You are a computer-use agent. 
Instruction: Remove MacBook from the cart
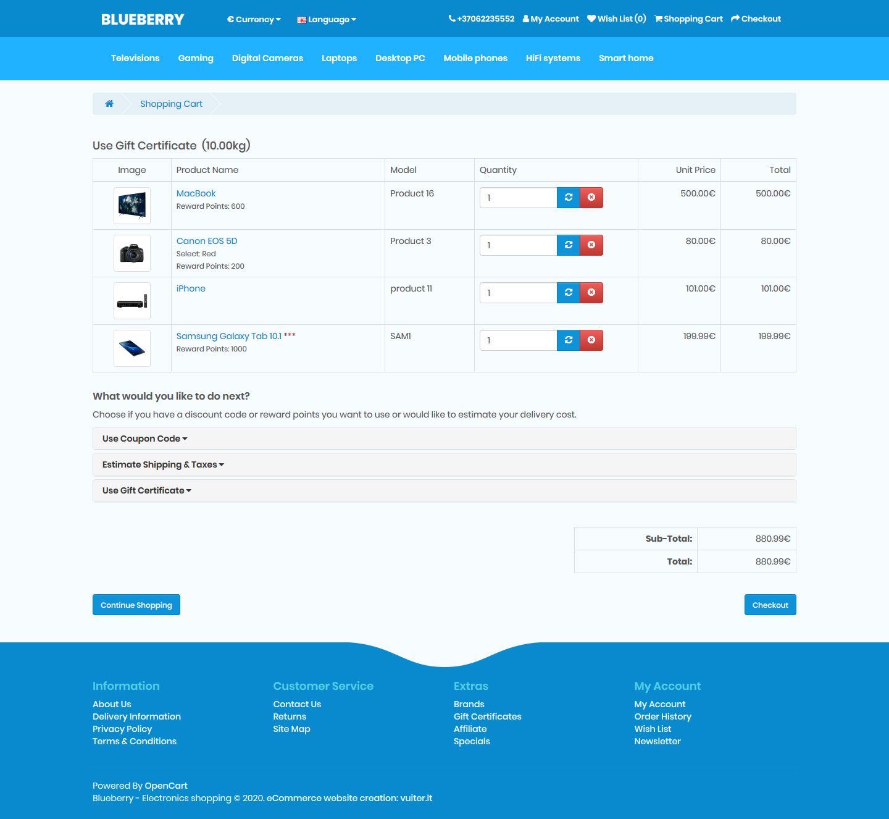pos(591,198)
